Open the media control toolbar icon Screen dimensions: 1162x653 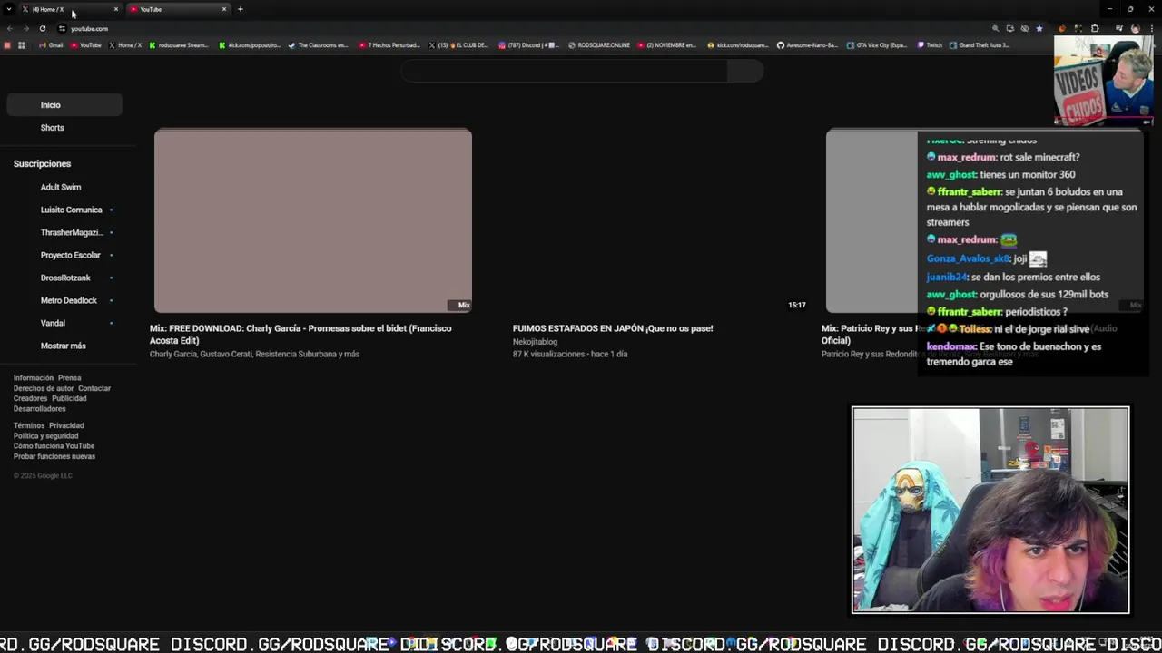coord(1118,28)
